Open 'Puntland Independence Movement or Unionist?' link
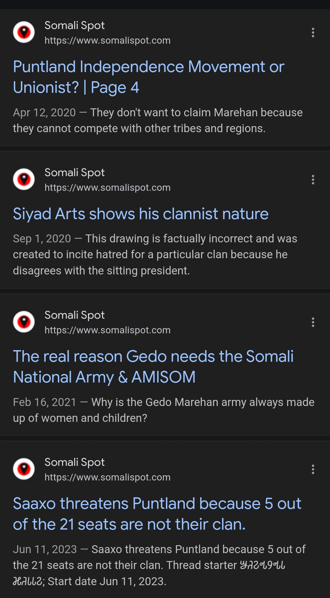The height and width of the screenshot is (598, 330). [148, 77]
